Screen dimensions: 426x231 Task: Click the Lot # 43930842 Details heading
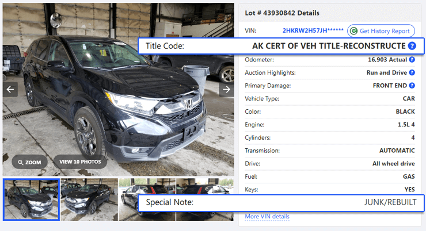(x=282, y=13)
